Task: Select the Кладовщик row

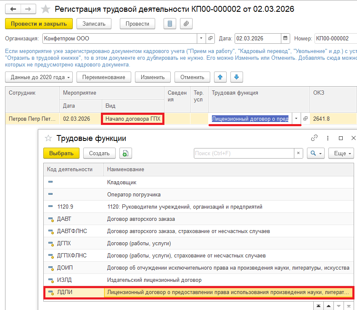Action: [x=198, y=182]
